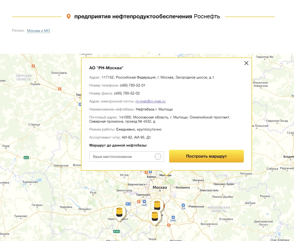The image size is (294, 241).
Task: Click the Руза label on map
Action: (x=93, y=192)
